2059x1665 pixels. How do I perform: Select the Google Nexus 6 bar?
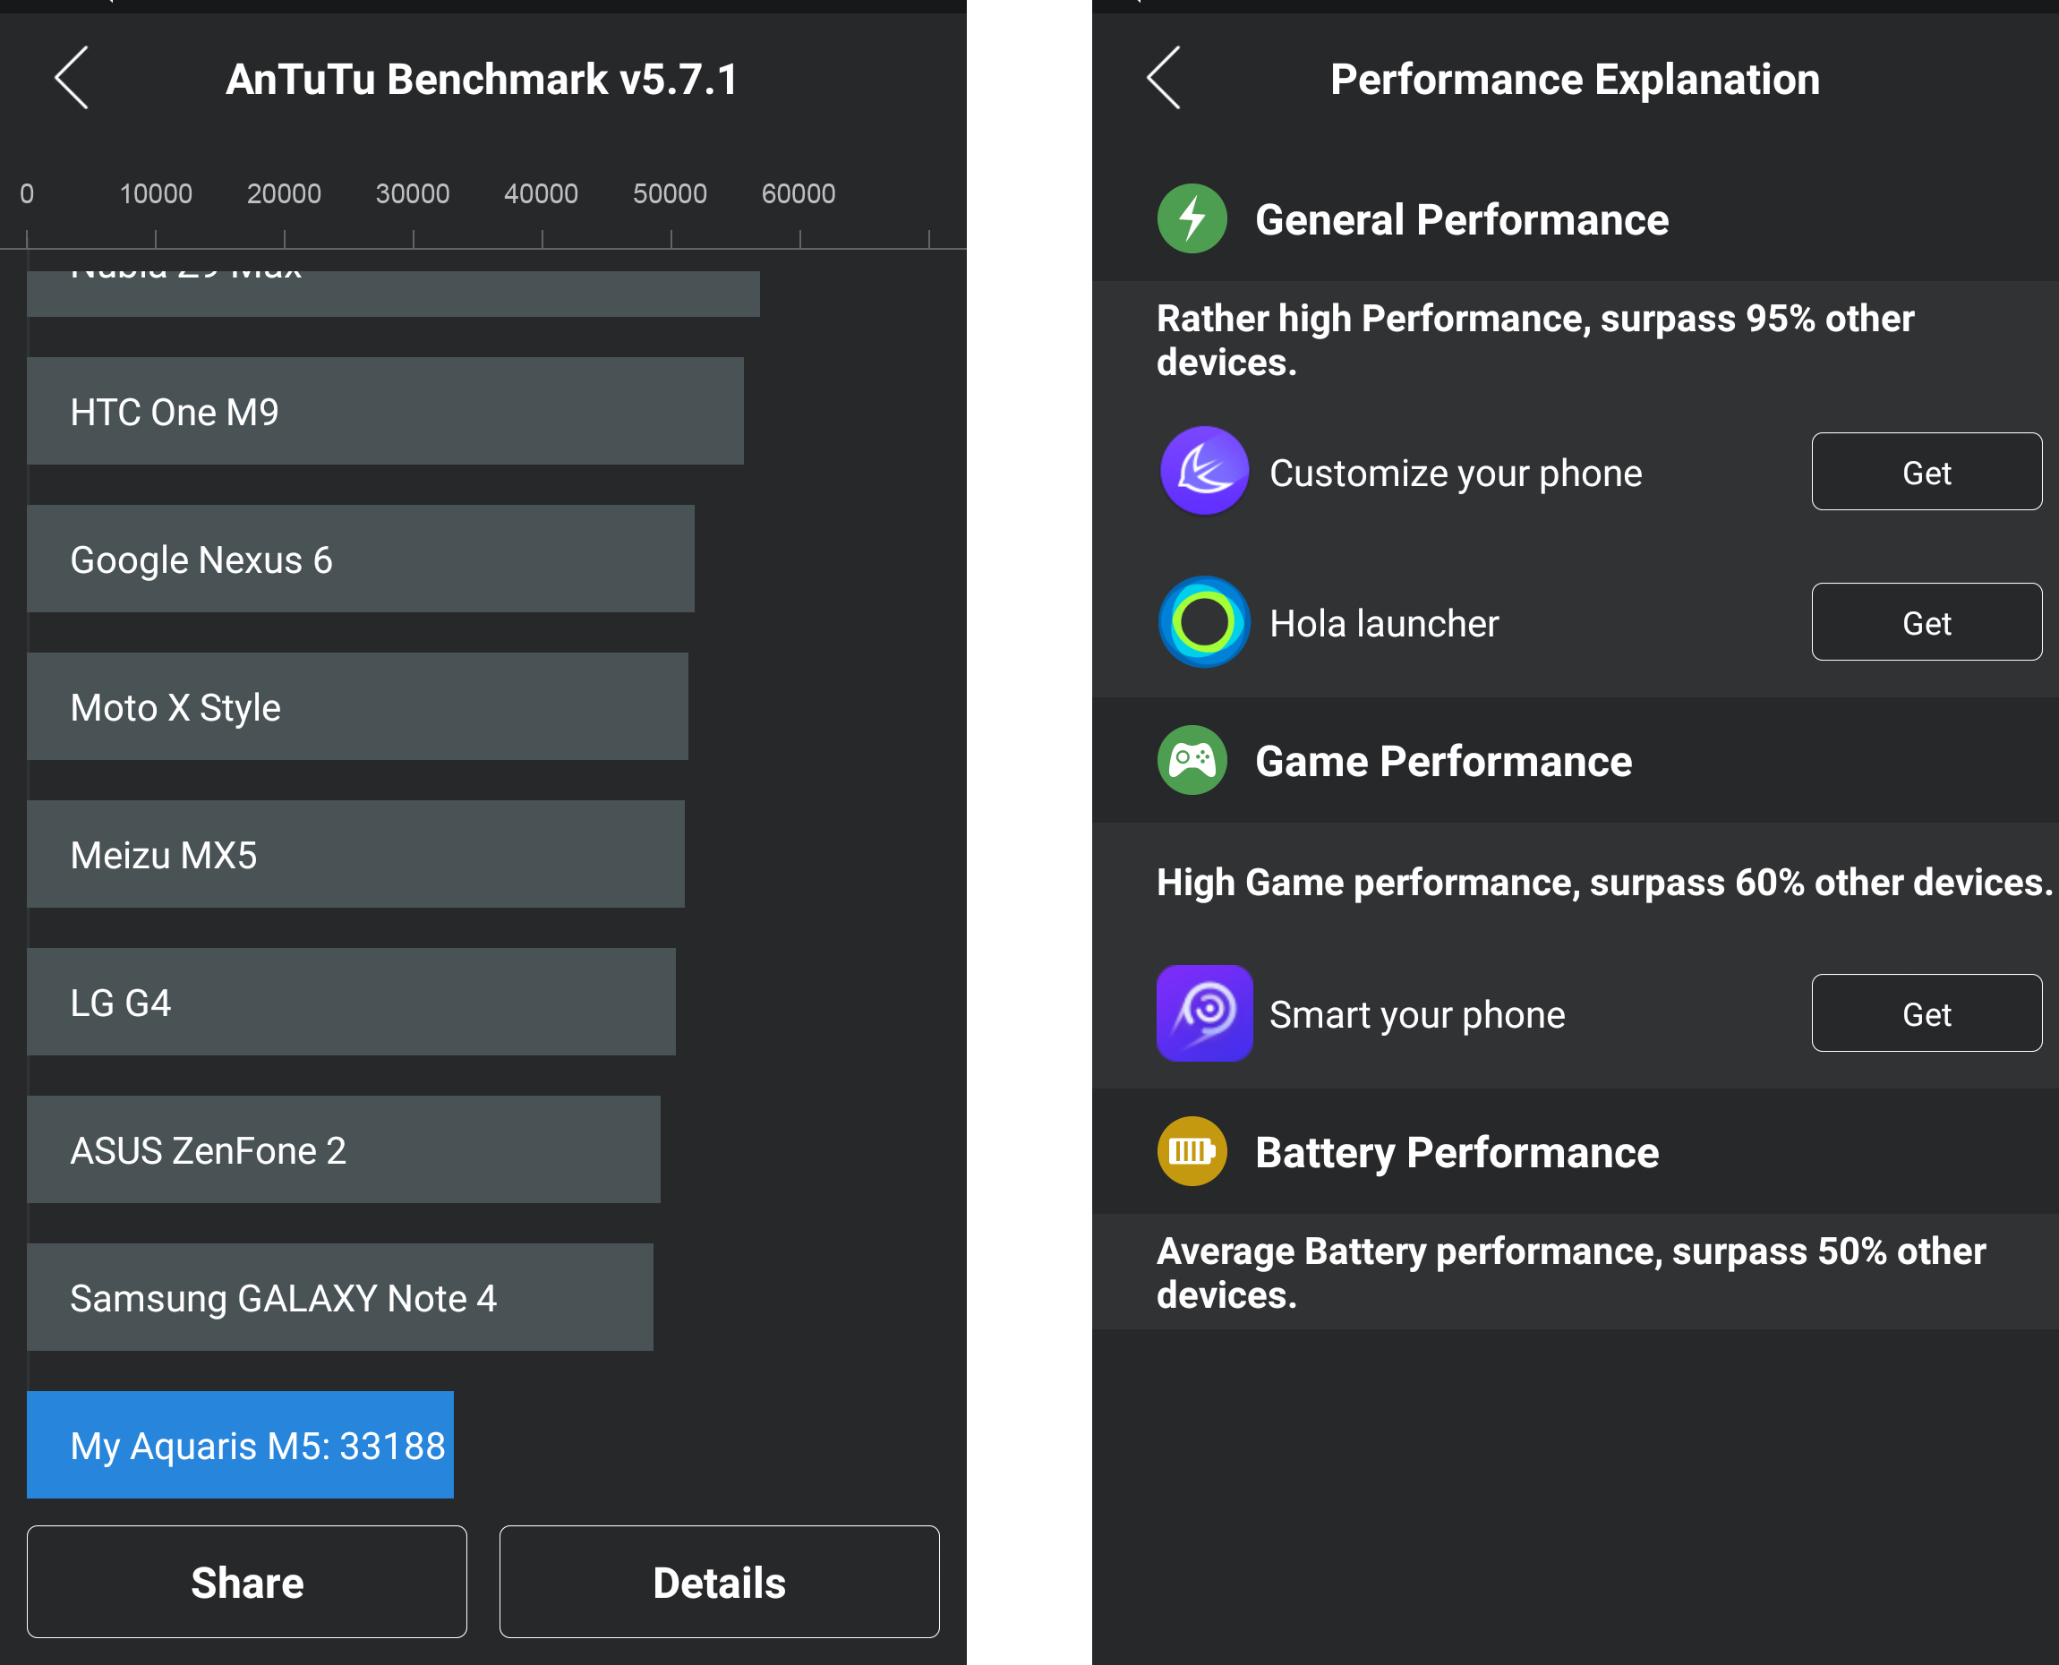point(360,559)
